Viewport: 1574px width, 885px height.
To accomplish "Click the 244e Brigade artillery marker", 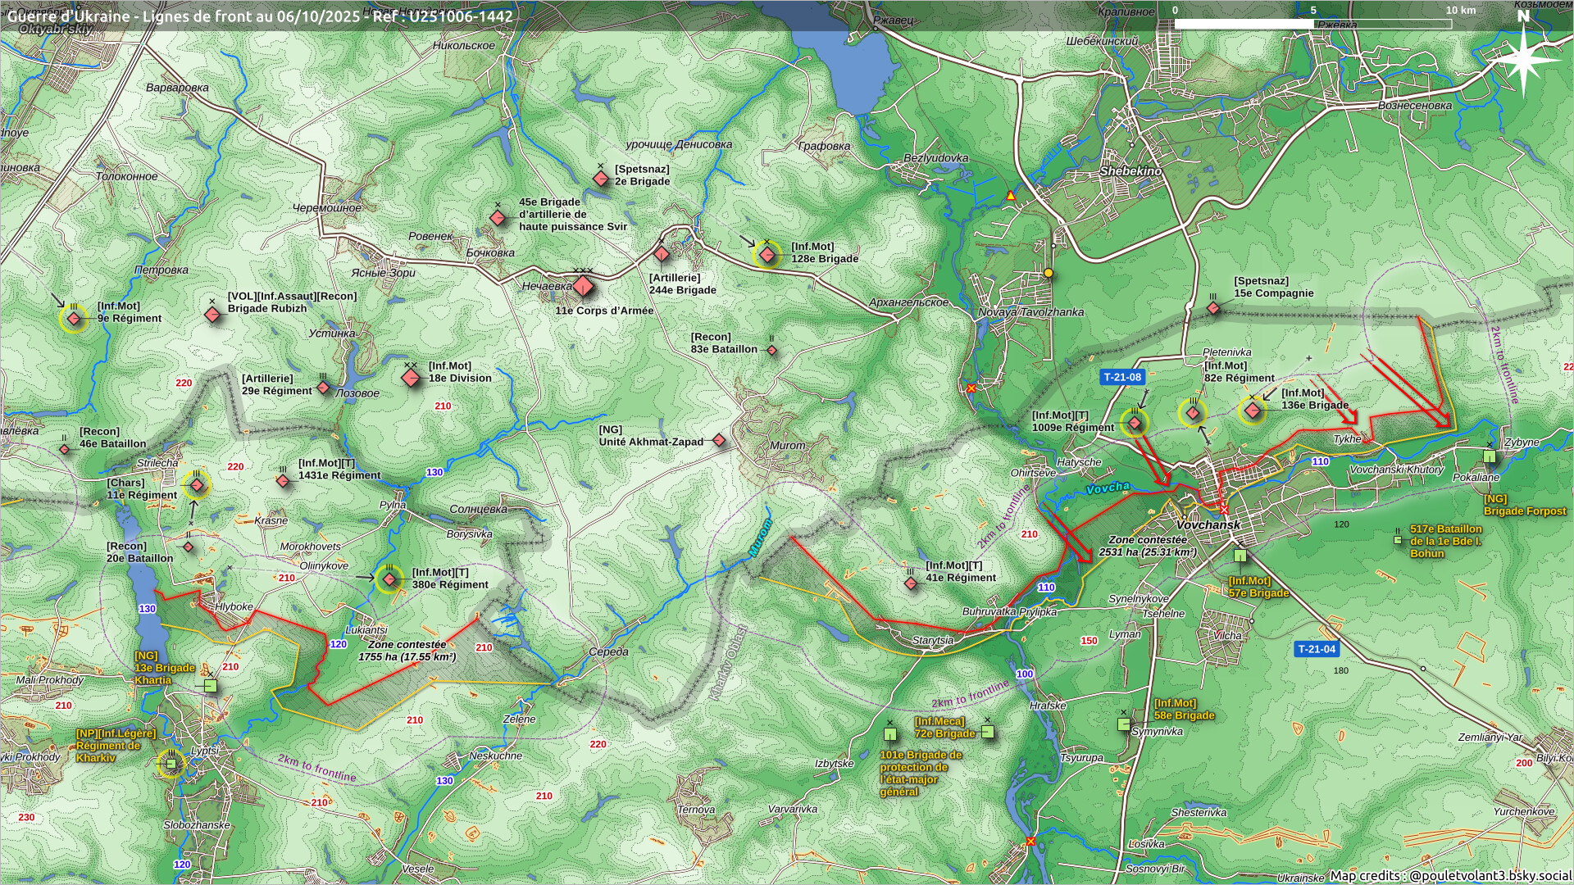I will [x=662, y=253].
